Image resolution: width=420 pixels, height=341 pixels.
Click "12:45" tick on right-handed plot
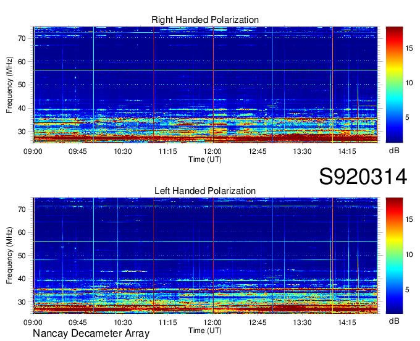pos(257,151)
